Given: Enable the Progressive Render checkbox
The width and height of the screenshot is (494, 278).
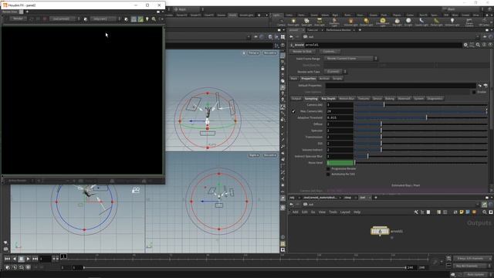Looking at the screenshot, I should point(328,169).
